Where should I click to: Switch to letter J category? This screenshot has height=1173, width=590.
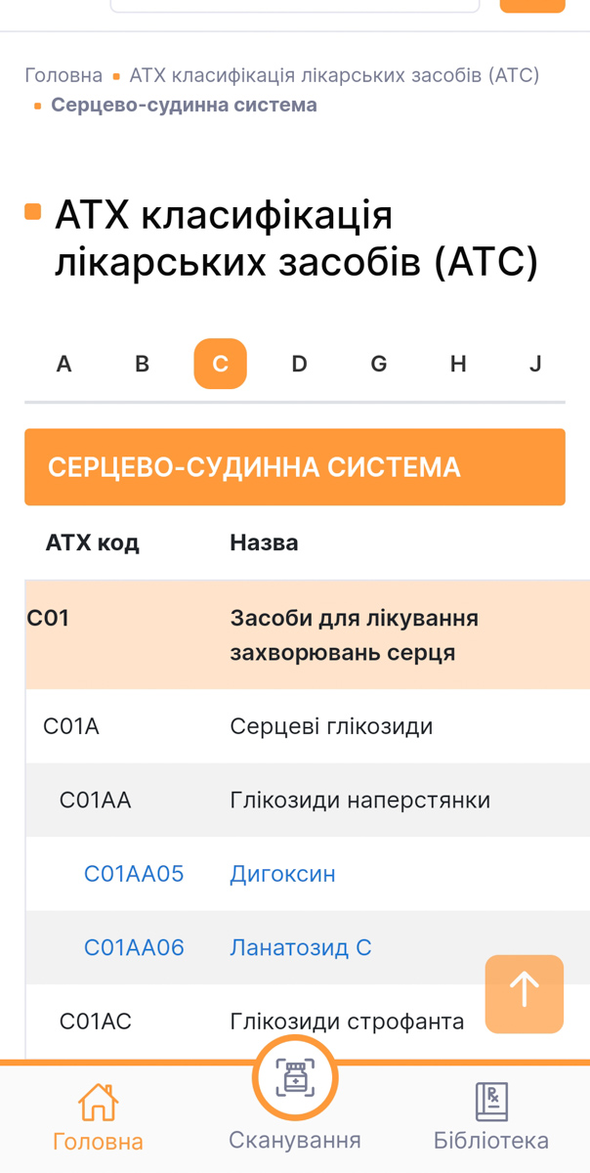(x=535, y=364)
